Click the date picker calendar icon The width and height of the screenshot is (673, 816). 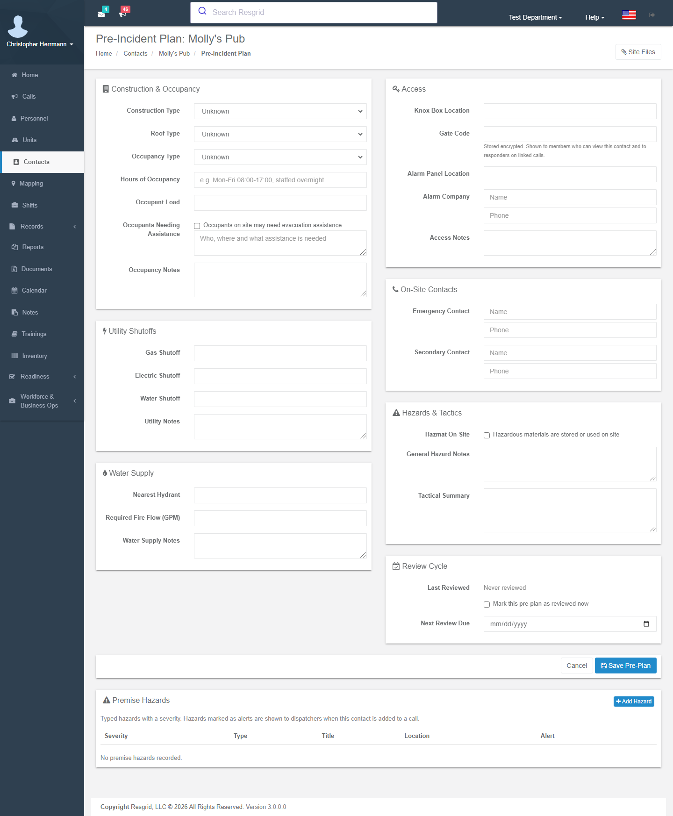click(x=646, y=624)
